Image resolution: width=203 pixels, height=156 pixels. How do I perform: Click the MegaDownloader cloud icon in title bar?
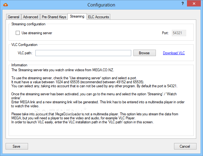[x=6, y=5]
